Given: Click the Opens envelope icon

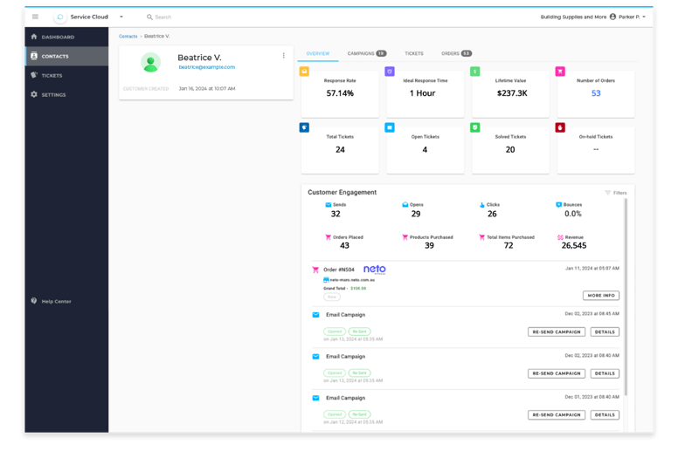Looking at the screenshot, I should (x=405, y=205).
